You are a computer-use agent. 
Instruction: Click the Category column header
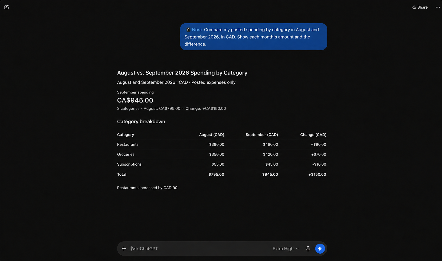[126, 135]
